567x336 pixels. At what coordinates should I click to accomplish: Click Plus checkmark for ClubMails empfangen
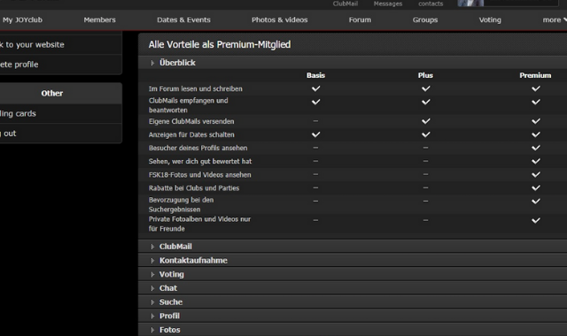tap(425, 102)
